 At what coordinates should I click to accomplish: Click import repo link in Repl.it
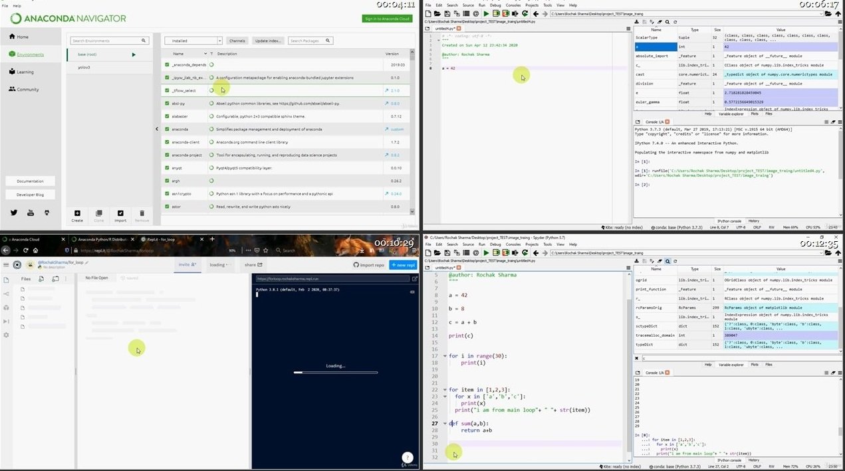tap(369, 264)
